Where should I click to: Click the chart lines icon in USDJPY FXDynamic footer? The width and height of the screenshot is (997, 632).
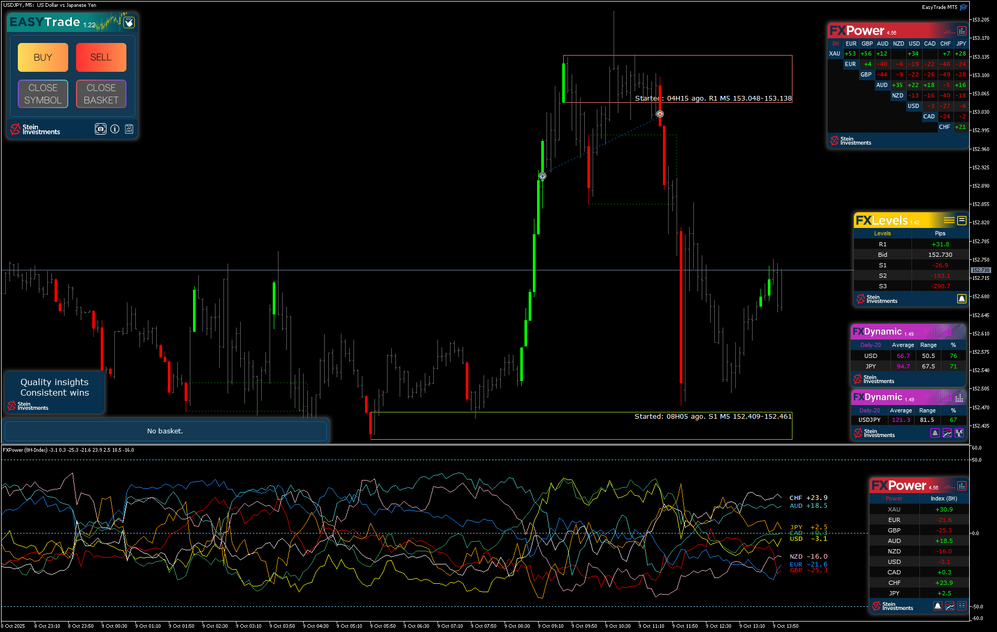[947, 433]
